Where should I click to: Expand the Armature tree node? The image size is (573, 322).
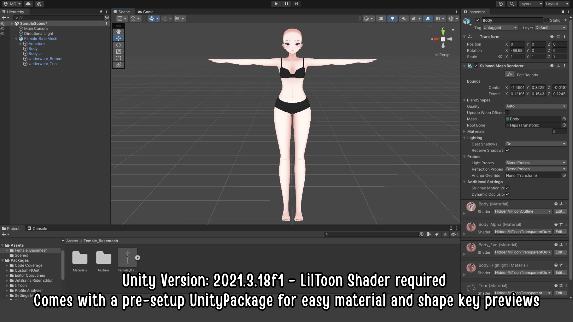[x=21, y=44]
